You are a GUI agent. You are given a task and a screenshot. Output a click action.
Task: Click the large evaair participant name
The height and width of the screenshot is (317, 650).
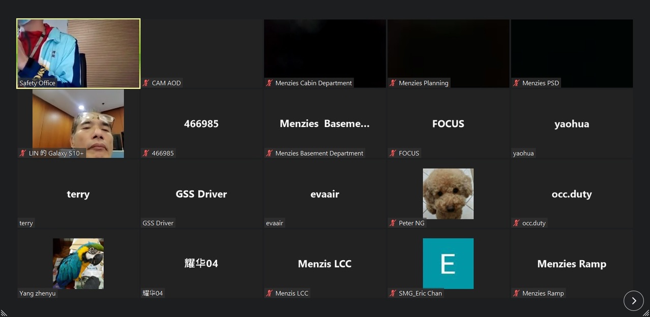pyautogui.click(x=324, y=194)
